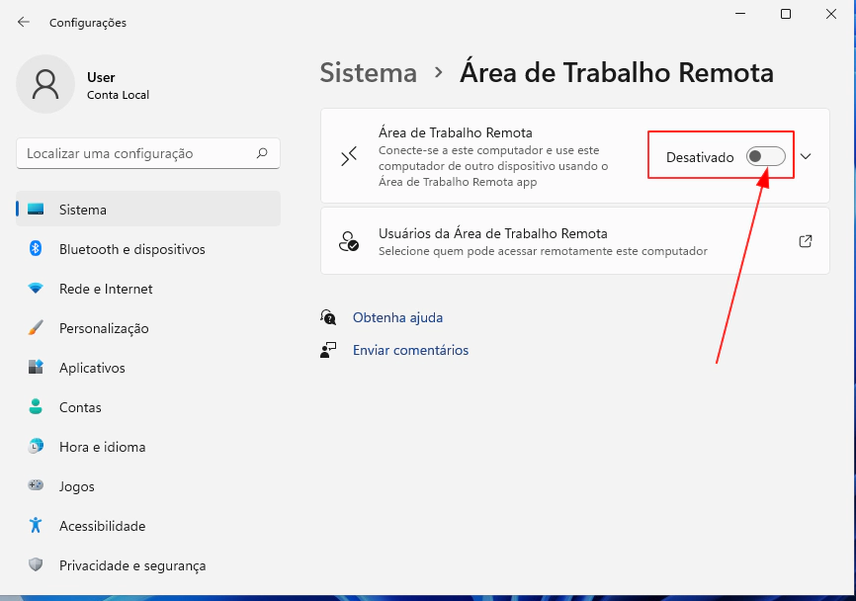This screenshot has height=601, width=856.
Task: Click the Obtenha ajuda link
Action: pos(398,317)
